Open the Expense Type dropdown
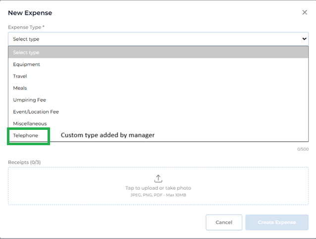The height and width of the screenshot is (239, 316). tap(158, 39)
